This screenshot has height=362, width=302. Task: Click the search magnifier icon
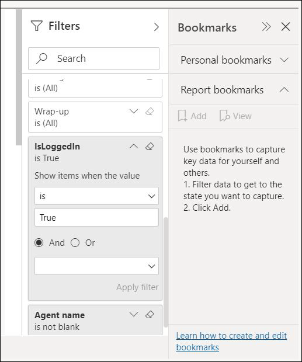tap(41, 58)
